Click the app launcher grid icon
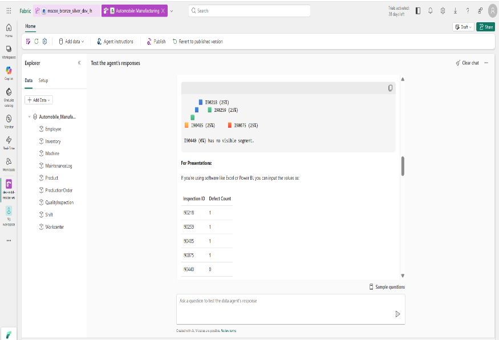The height and width of the screenshot is (340, 499). pyautogui.click(x=9, y=11)
